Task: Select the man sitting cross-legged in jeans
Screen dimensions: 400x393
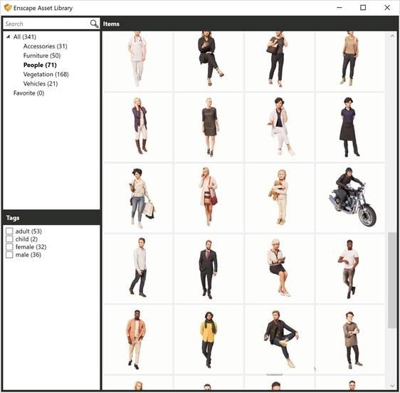Action: click(x=279, y=340)
